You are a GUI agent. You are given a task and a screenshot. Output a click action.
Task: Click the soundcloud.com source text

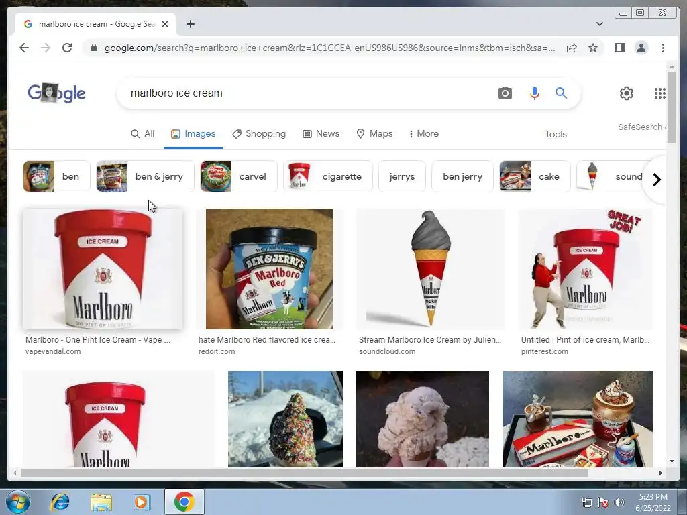click(x=387, y=351)
